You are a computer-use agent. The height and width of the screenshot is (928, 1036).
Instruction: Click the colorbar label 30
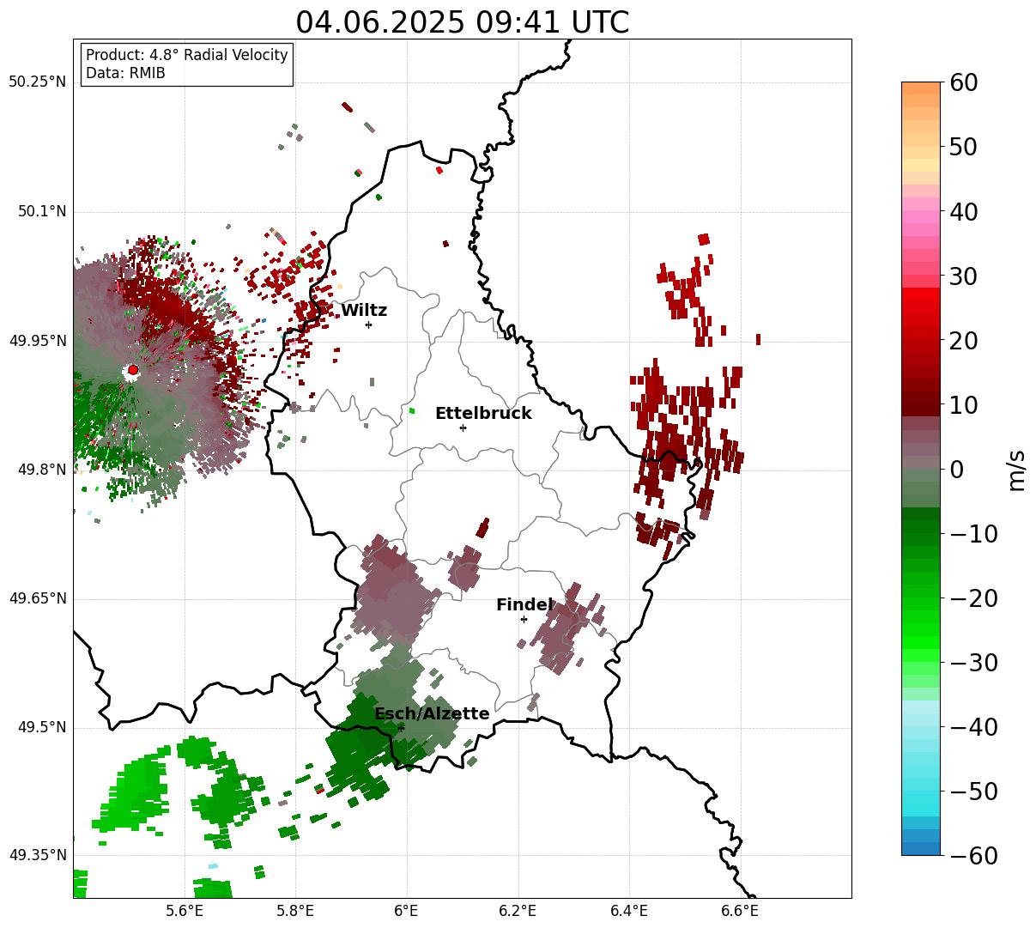963,276
